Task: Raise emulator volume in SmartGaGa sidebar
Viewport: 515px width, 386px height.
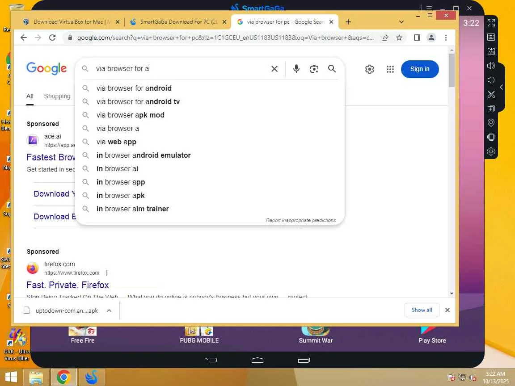Action: [491, 66]
